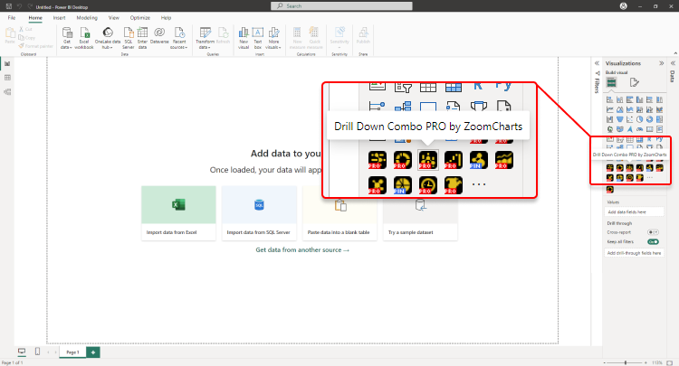Click the Save icon in title bar

(9, 6)
